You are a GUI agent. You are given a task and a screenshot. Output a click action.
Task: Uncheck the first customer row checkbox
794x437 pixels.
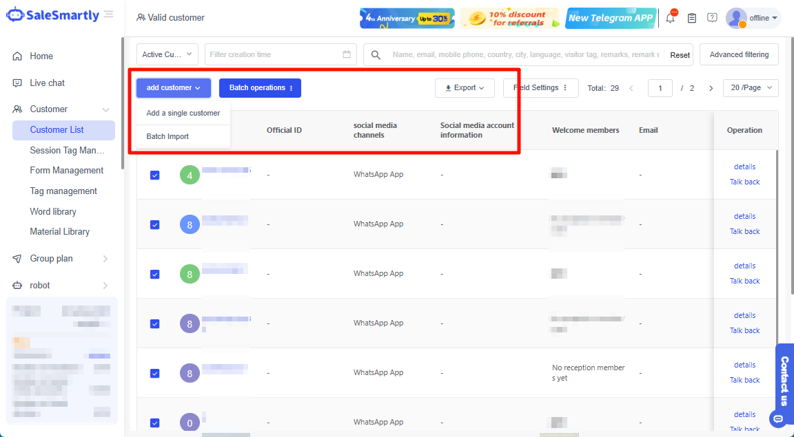[x=155, y=175]
